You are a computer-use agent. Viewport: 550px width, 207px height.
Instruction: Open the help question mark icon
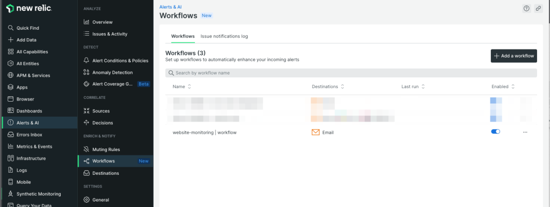[526, 9]
